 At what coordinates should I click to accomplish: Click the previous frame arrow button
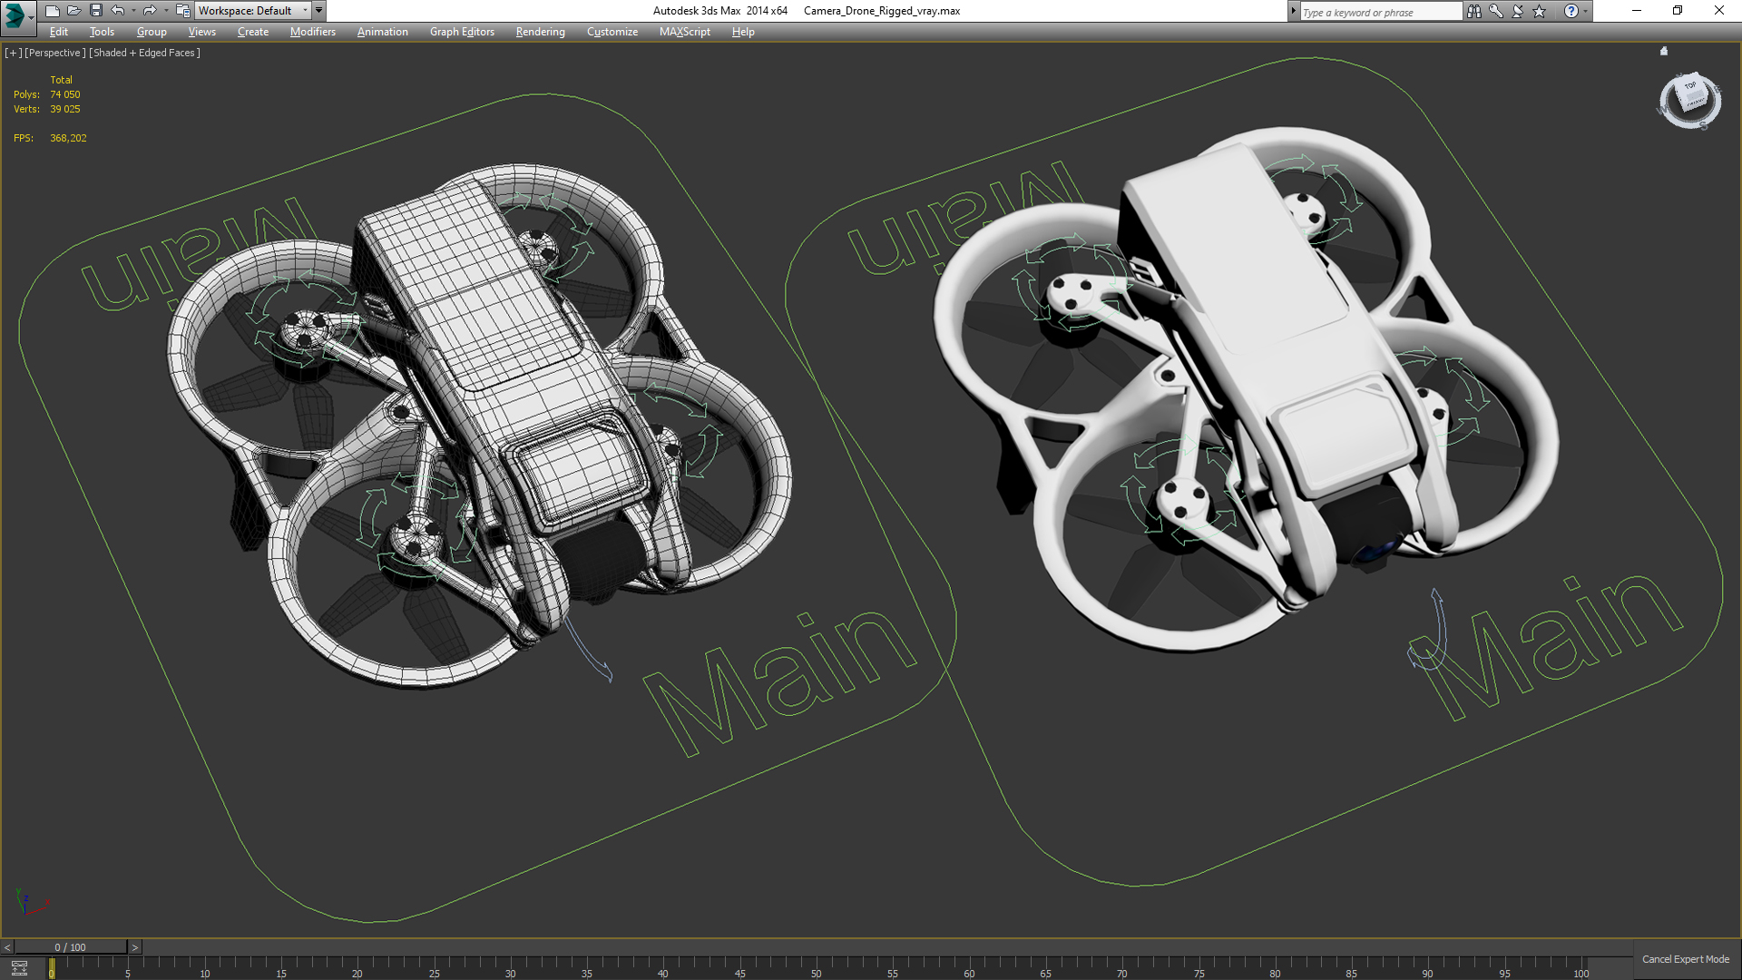point(7,947)
